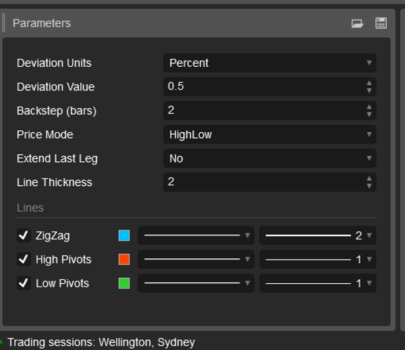Expand the Price Mode dropdown
Image resolution: width=405 pixels, height=350 pixels.
tap(269, 134)
